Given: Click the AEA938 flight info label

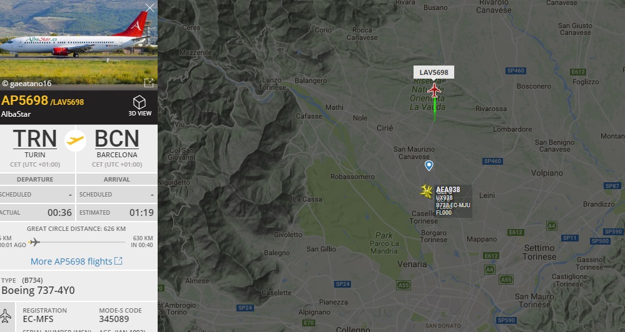Looking at the screenshot, I should tap(454, 201).
